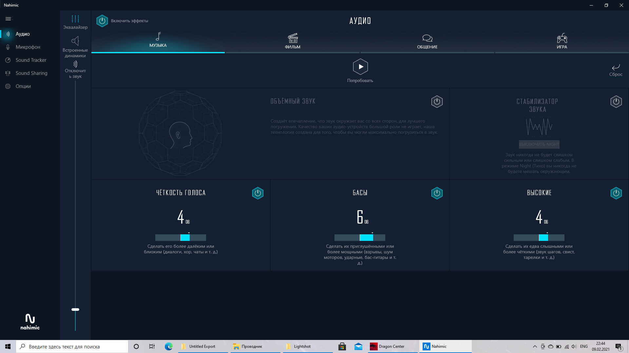
Task: Disable the Басы bass boost toggle
Action: tap(437, 193)
